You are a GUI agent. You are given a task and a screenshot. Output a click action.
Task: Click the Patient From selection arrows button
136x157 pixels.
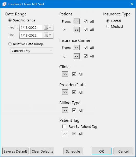click(76, 21)
